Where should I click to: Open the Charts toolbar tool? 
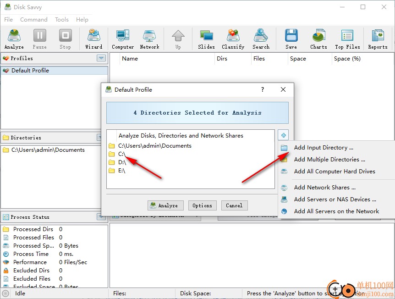coord(318,39)
